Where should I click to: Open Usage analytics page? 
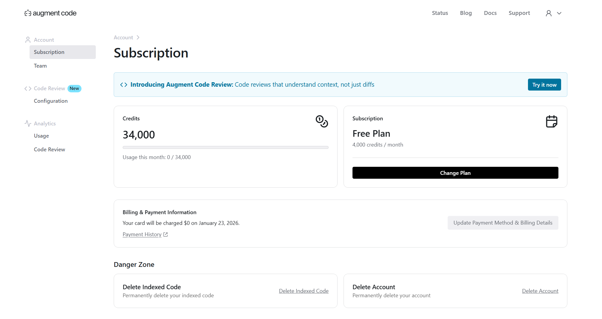coord(41,136)
